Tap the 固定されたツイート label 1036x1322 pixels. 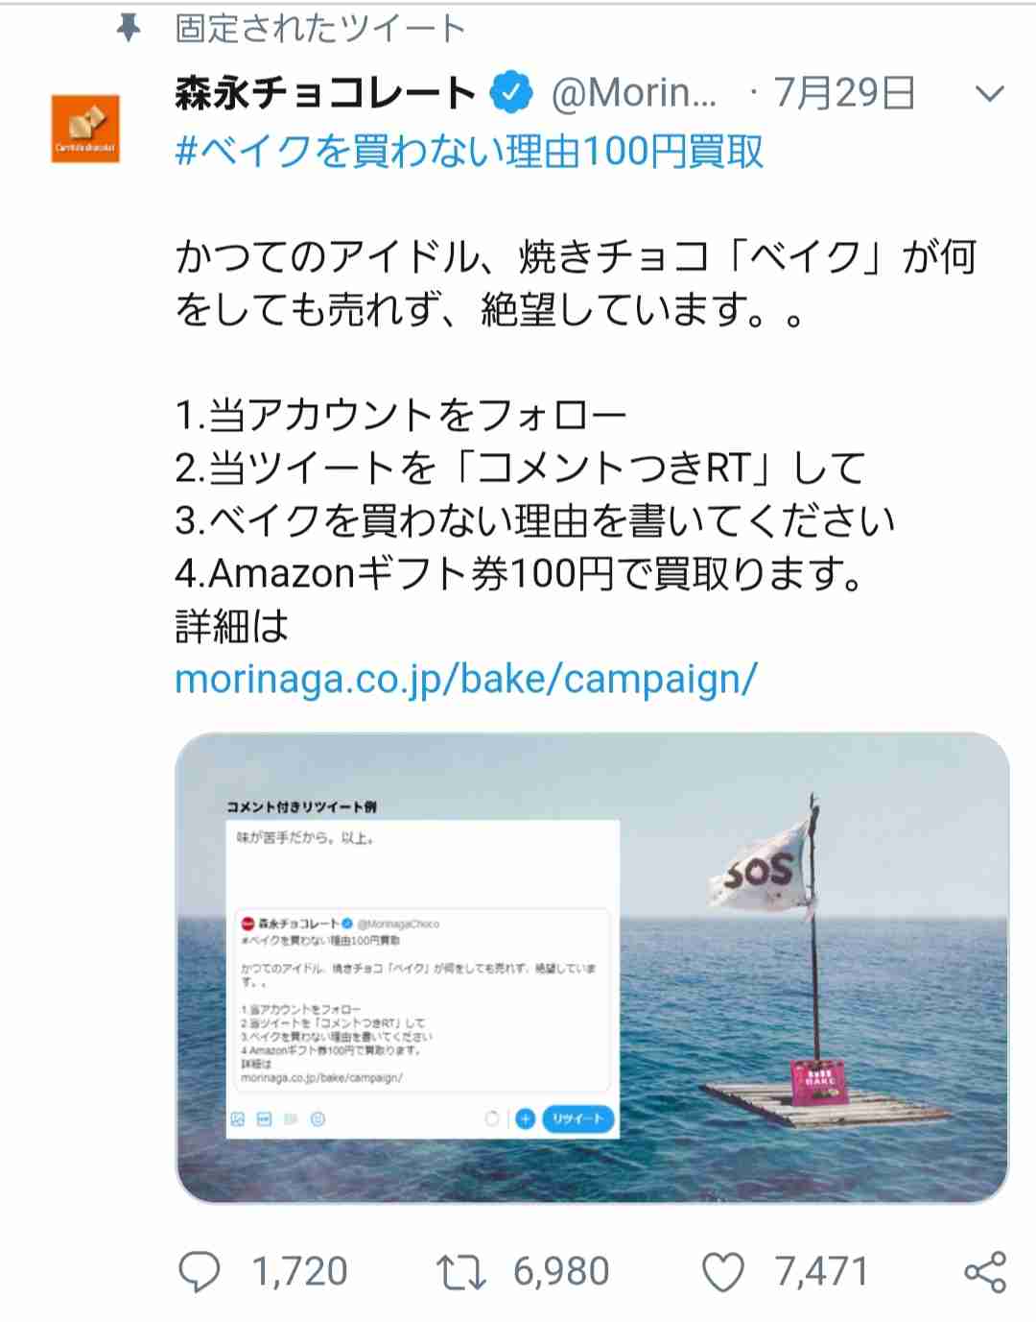[x=320, y=29]
